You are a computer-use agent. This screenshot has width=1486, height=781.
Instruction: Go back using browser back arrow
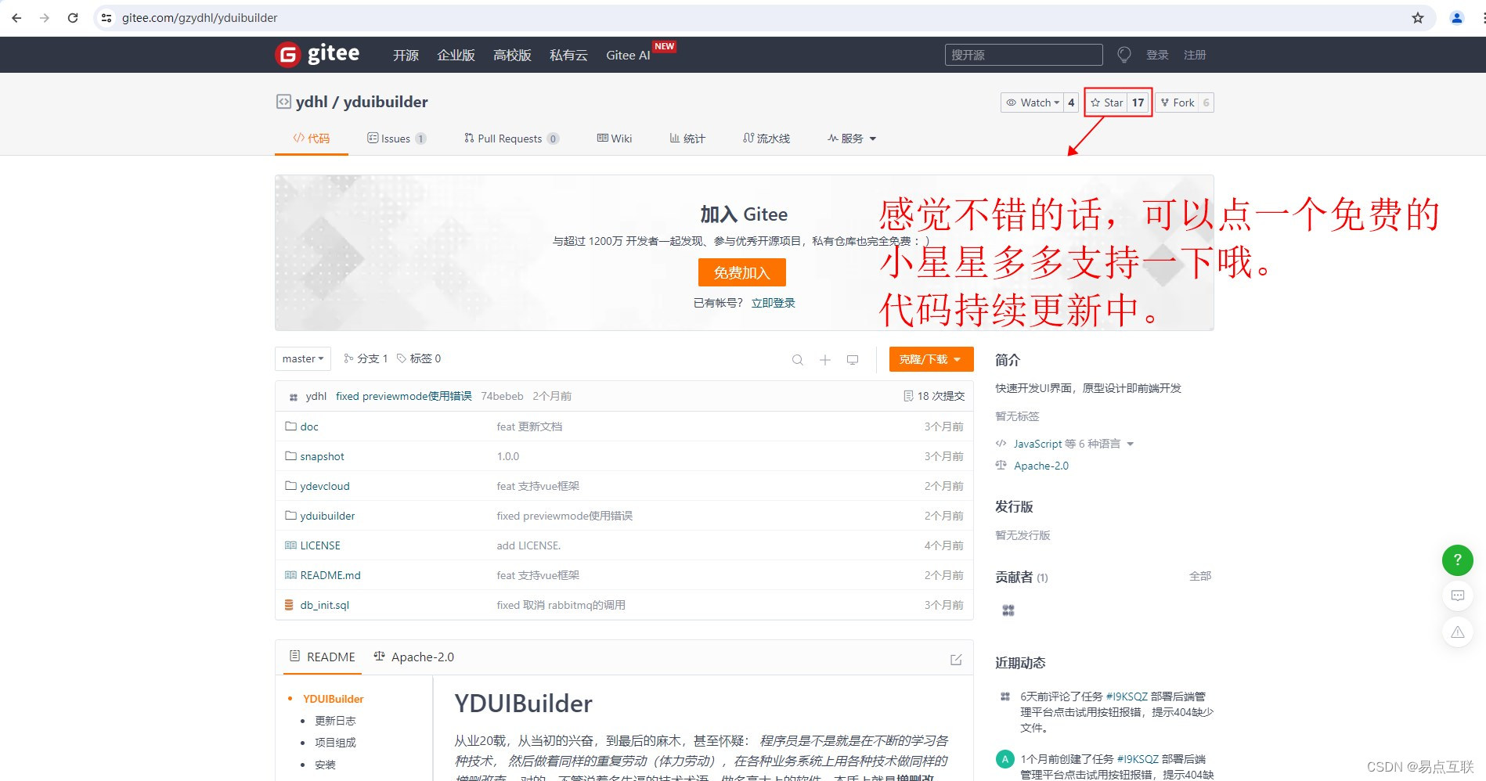[16, 17]
